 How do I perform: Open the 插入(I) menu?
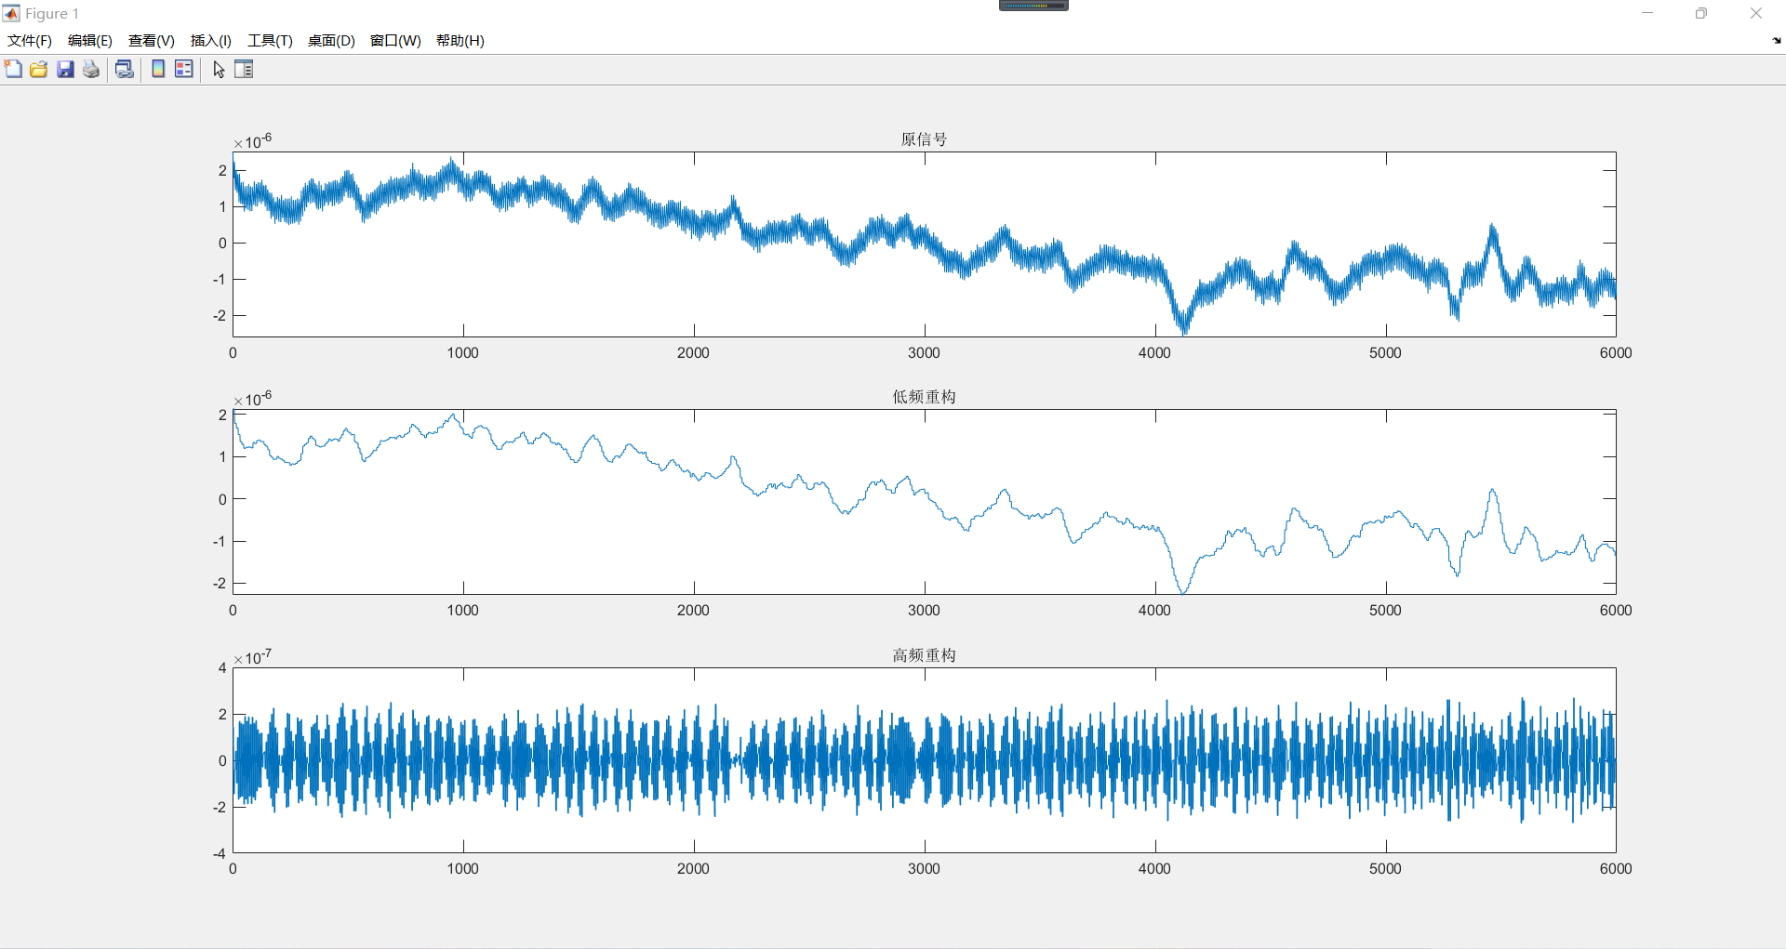211,41
